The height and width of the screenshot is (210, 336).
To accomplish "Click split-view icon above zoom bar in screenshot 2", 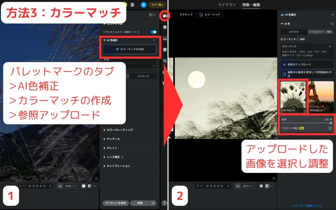I will click(274, 178).
